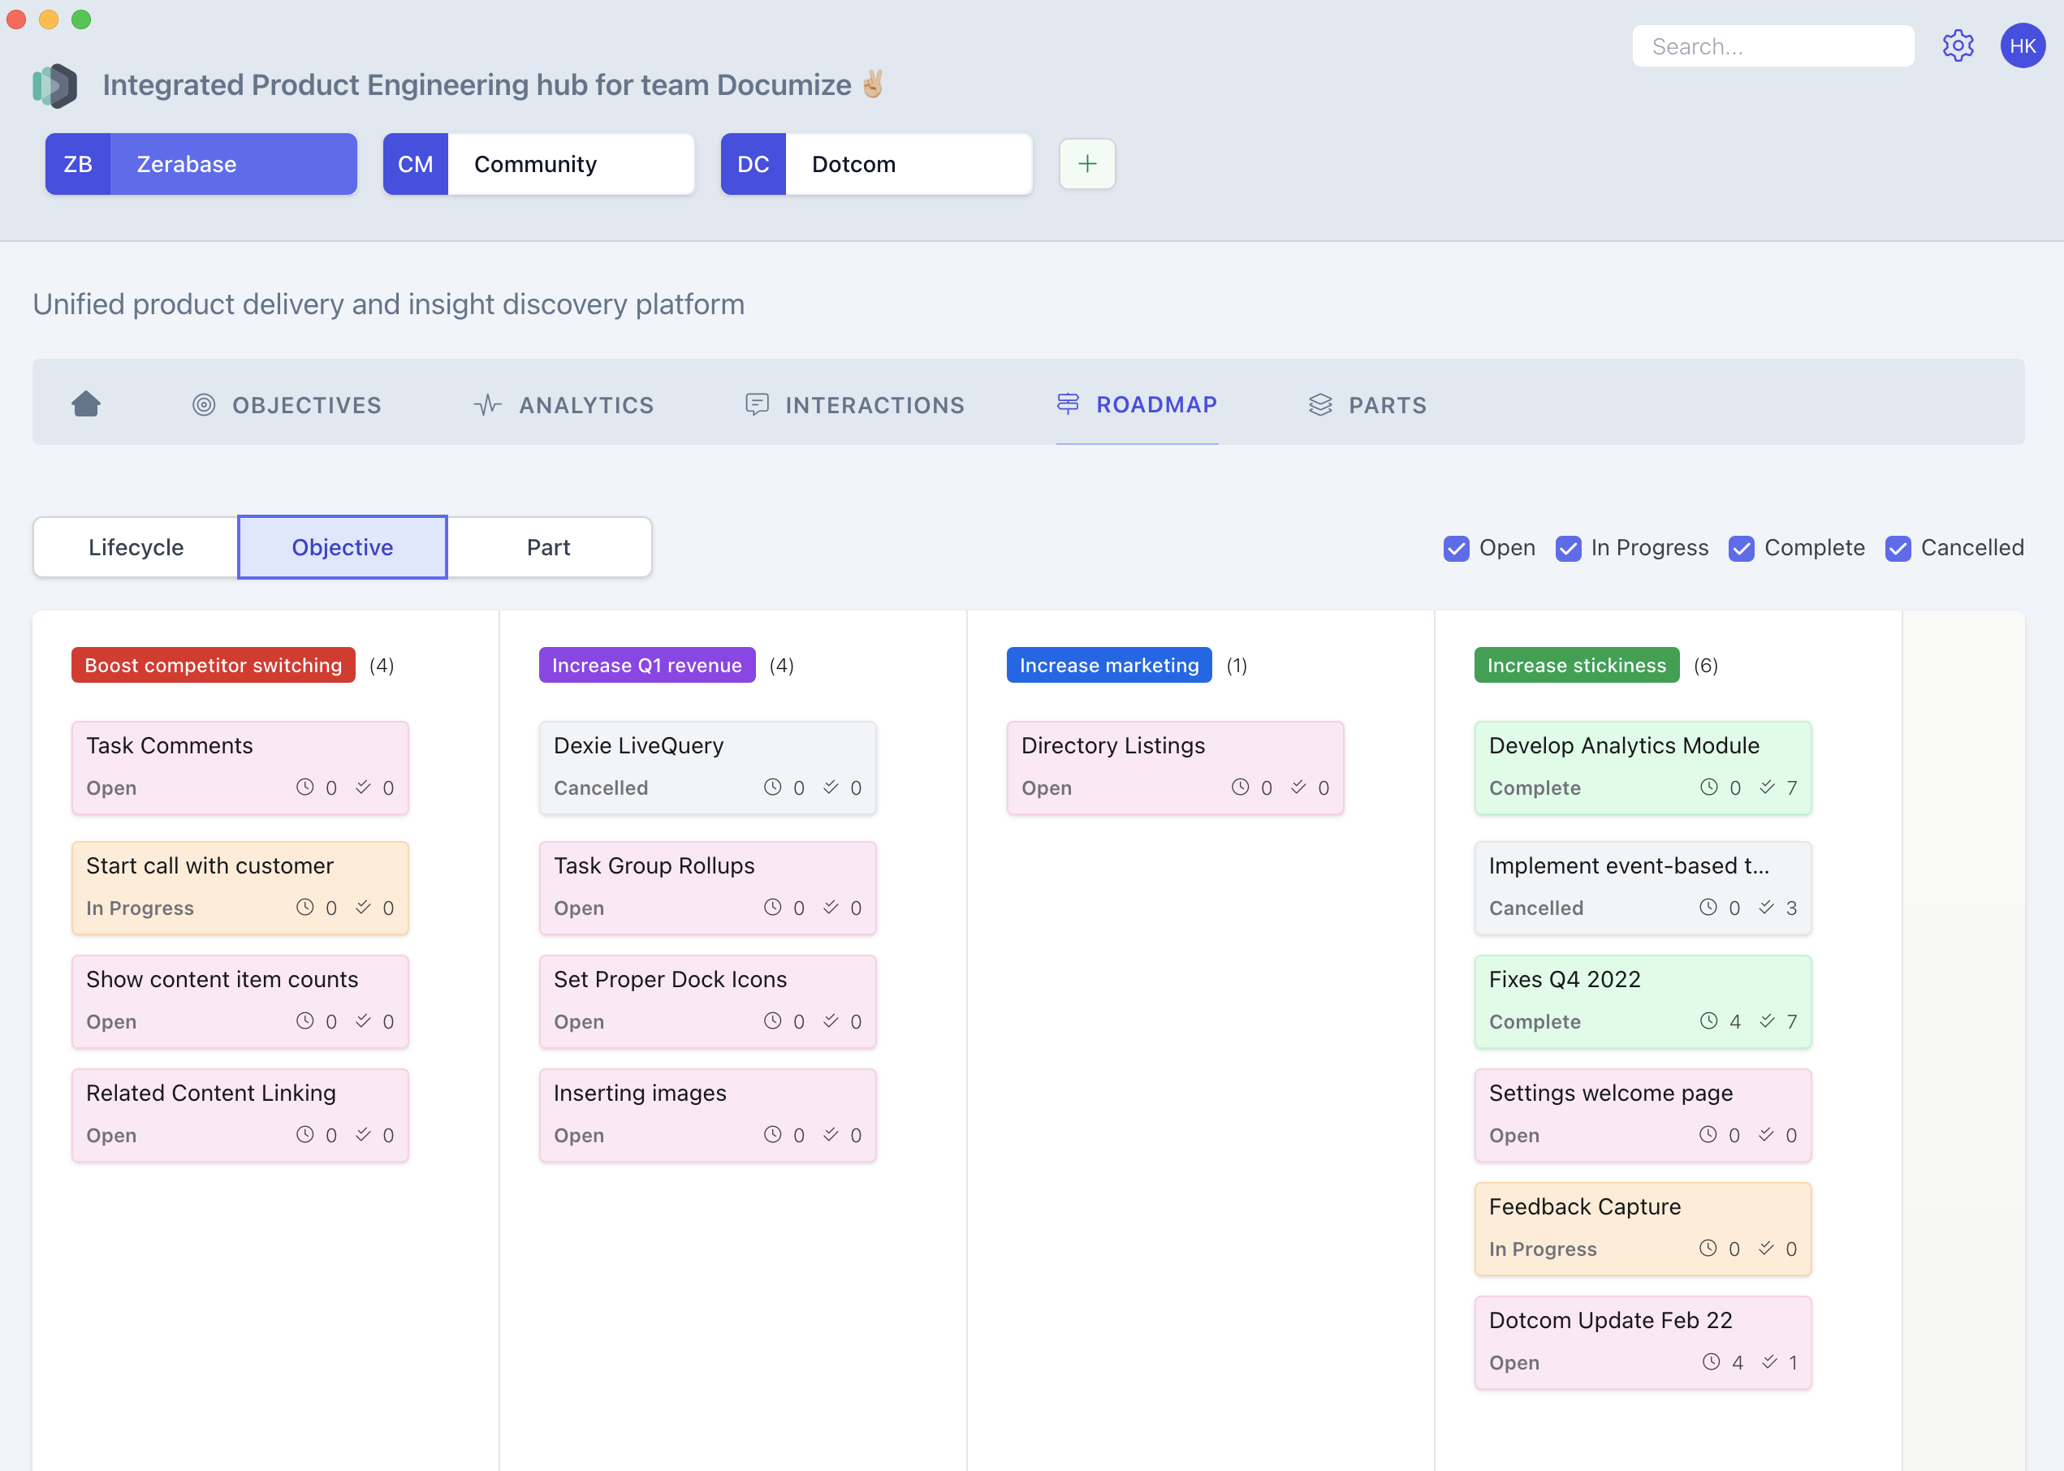Click the Zerabase workspace tab
Screen dimensions: 2064x1471
click(x=202, y=162)
